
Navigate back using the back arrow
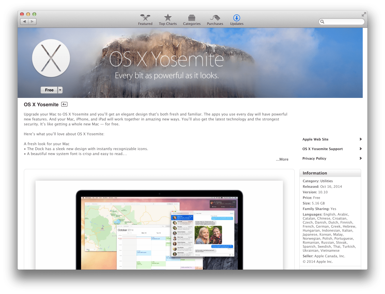(x=24, y=21)
